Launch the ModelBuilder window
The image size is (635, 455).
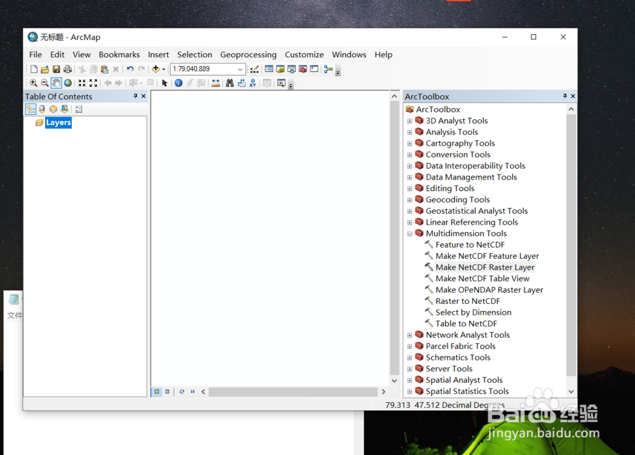(328, 69)
